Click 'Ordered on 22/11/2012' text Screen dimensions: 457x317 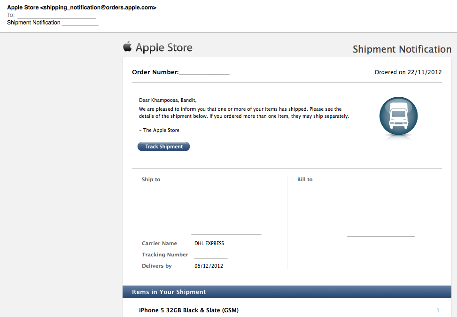pos(408,72)
